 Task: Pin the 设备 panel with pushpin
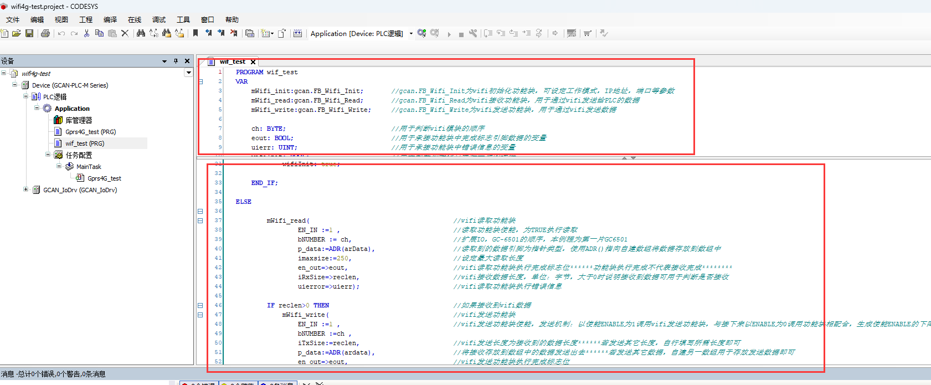pyautogui.click(x=176, y=61)
